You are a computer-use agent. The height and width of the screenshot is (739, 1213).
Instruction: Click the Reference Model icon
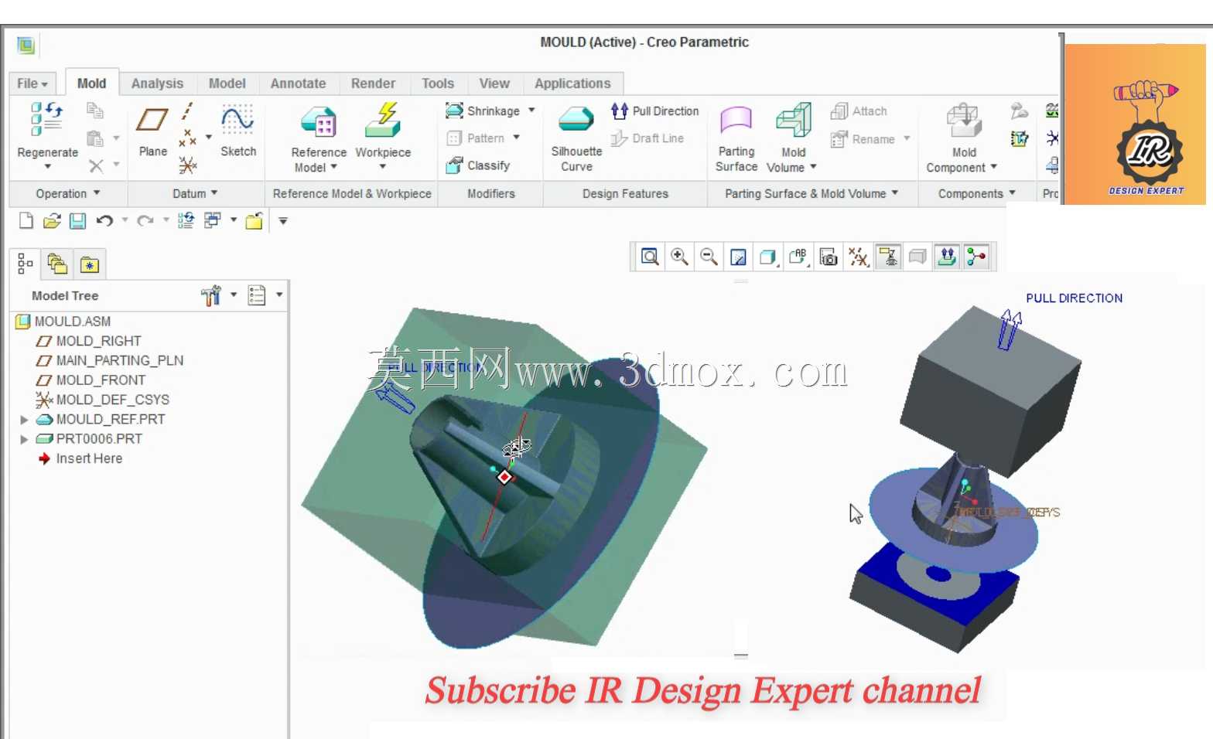coord(319,122)
